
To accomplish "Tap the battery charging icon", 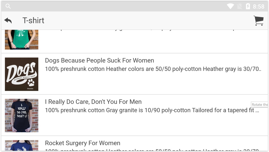I will [x=248, y=6].
